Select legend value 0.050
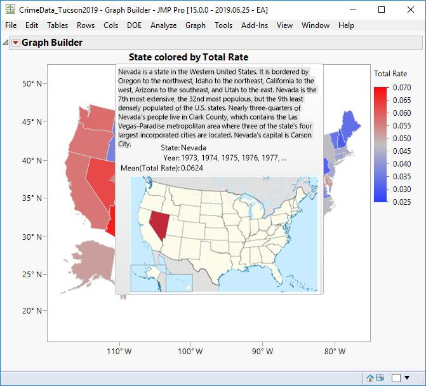 pos(402,139)
